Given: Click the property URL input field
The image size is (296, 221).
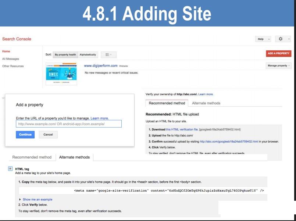Looking at the screenshot, I should coord(69,124).
